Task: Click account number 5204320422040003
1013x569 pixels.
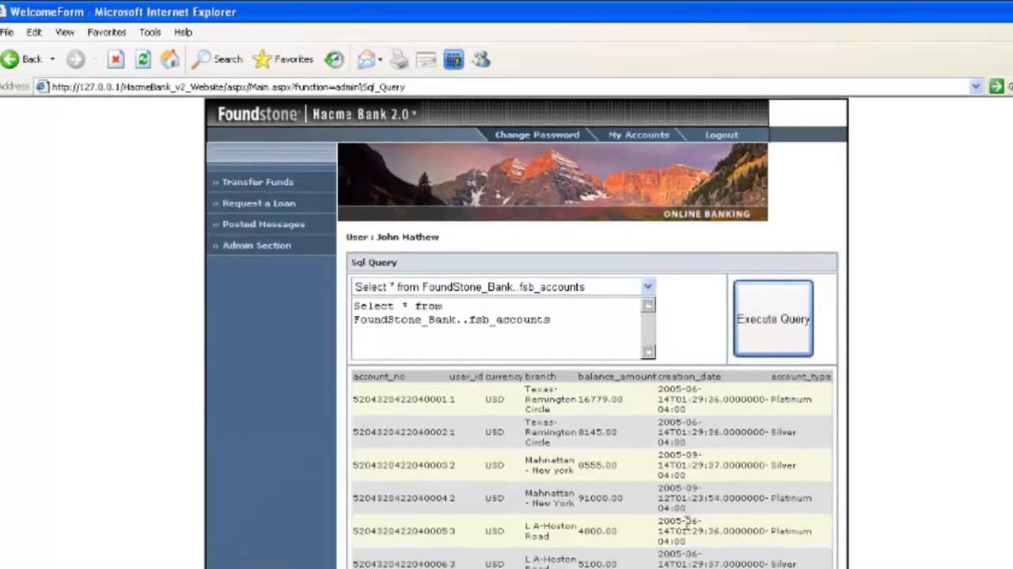Action: tap(400, 465)
